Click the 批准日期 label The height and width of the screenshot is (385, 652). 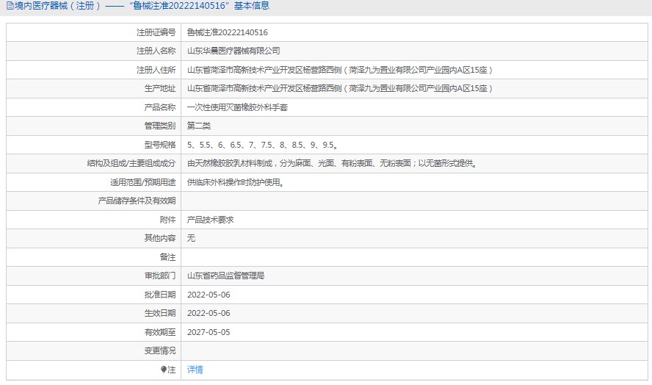pos(160,295)
